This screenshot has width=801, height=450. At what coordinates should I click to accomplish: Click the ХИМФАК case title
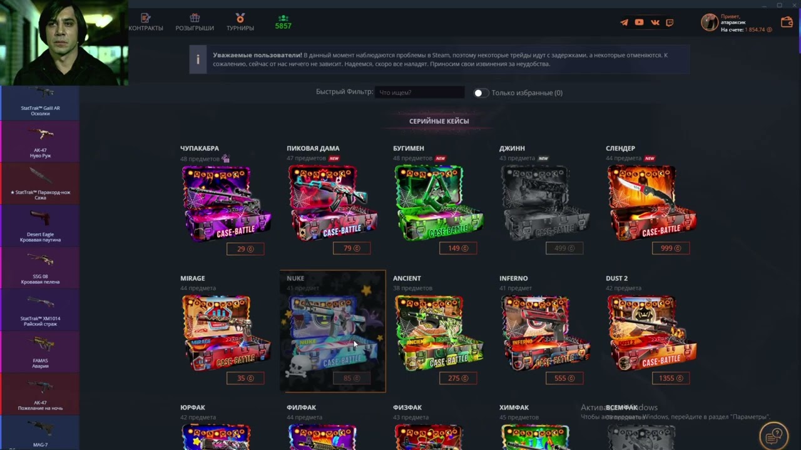[514, 407]
